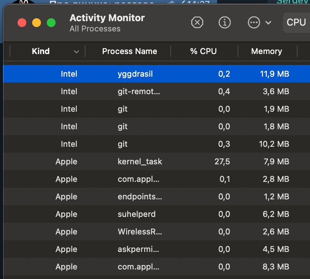Select the askpermi… process row

pyautogui.click(x=138, y=249)
